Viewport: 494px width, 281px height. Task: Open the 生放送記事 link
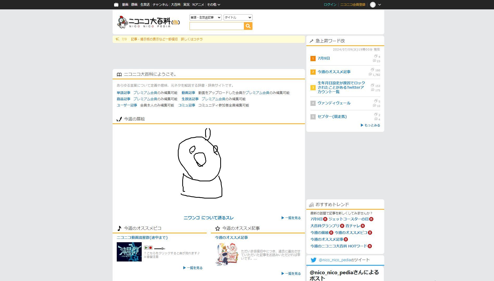pos(190,99)
